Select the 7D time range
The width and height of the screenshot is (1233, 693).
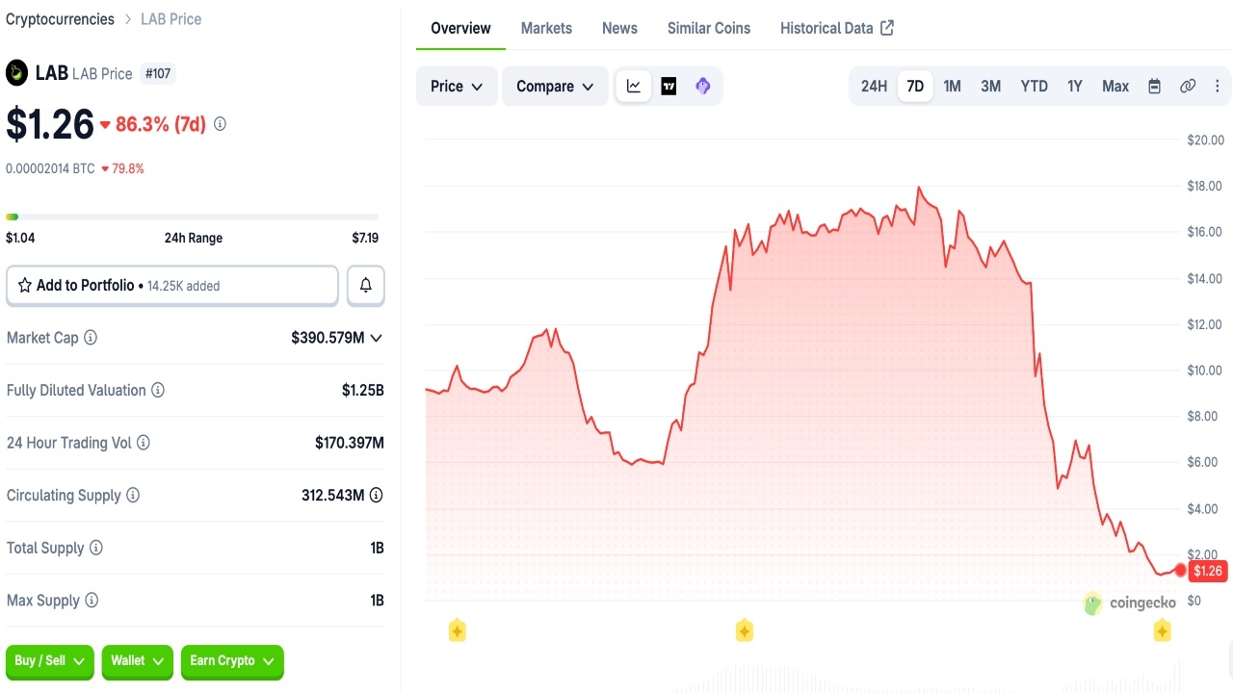pos(915,87)
